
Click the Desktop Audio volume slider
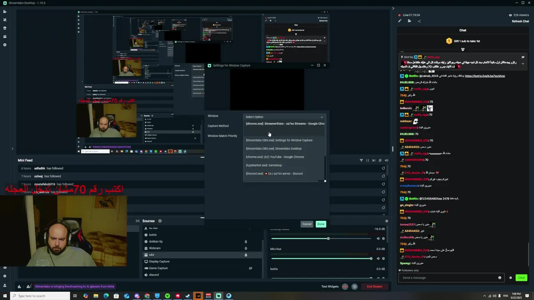(321, 239)
